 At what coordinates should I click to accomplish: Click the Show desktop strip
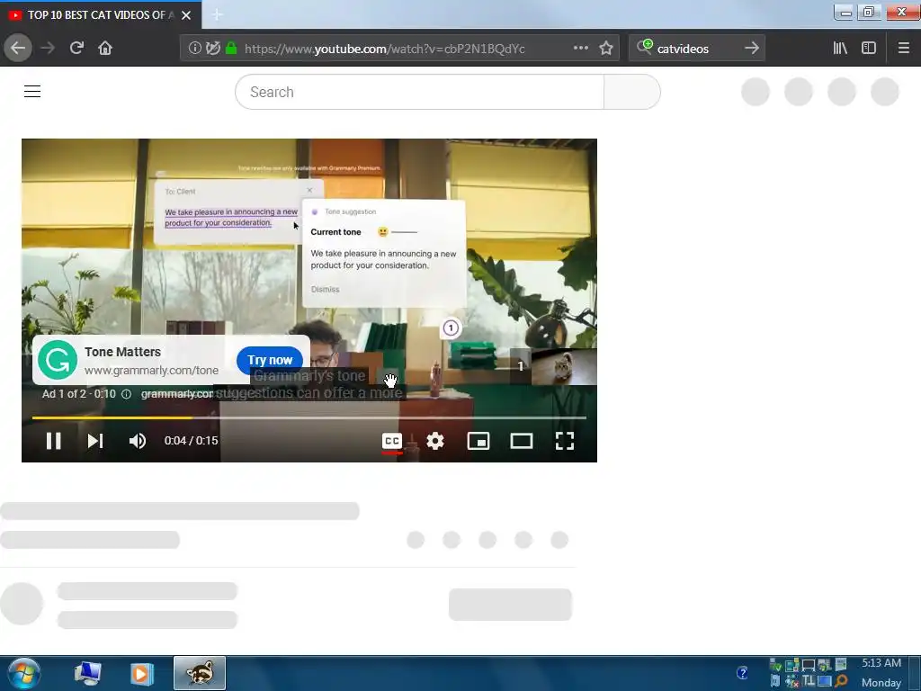915,673
